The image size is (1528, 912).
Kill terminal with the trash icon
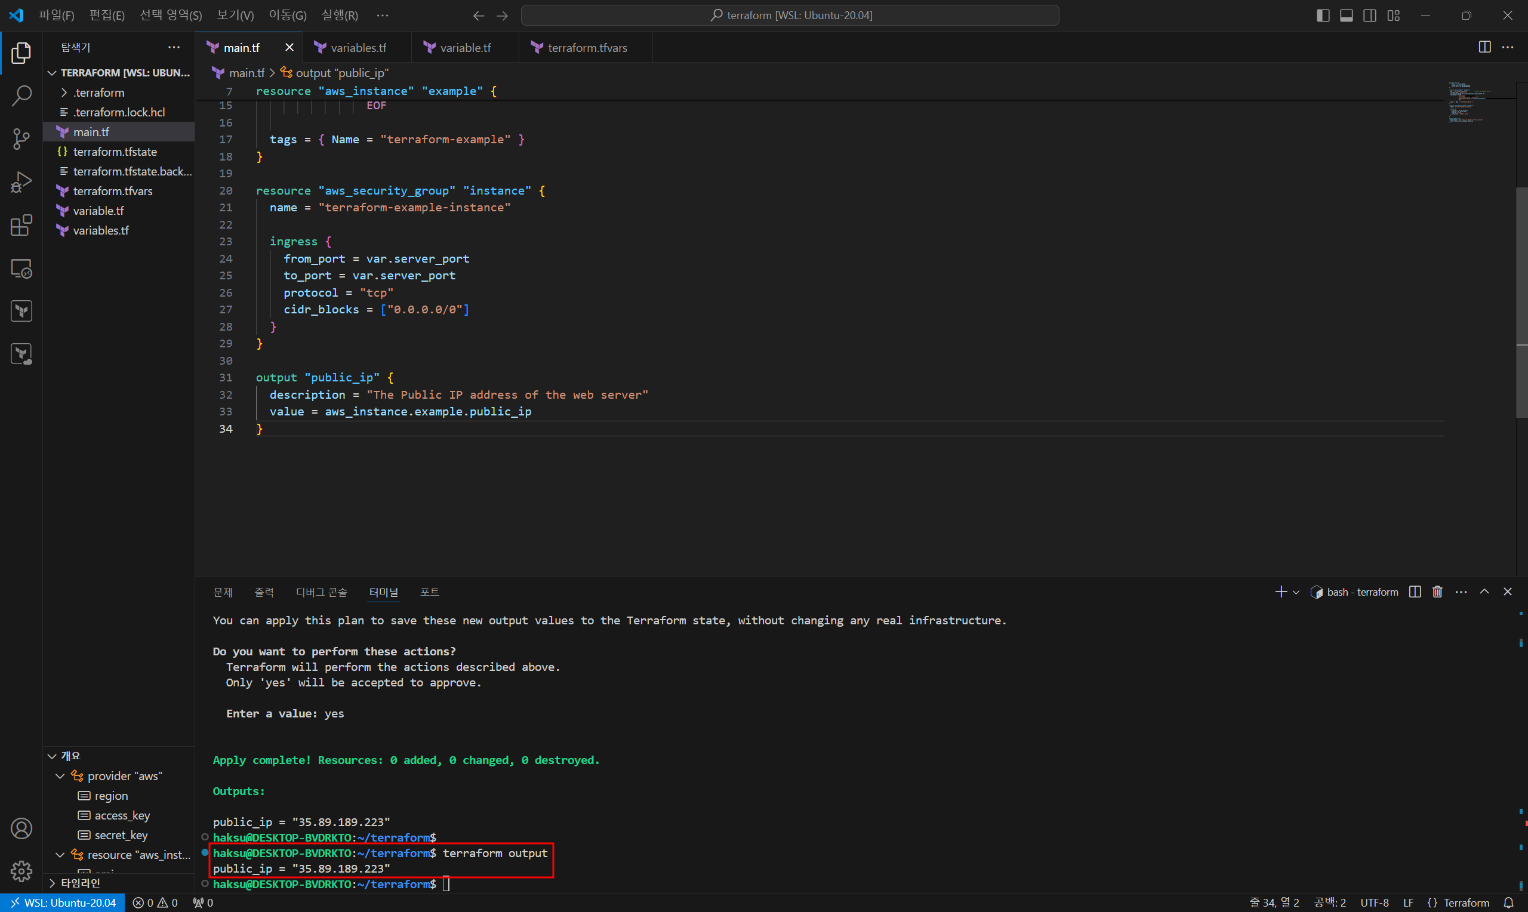(x=1437, y=592)
